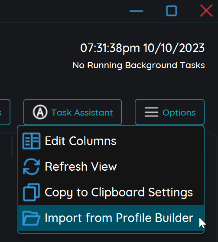Image resolution: width=218 pixels, height=242 pixels.
Task: Minimize the application window
Action: point(137,11)
